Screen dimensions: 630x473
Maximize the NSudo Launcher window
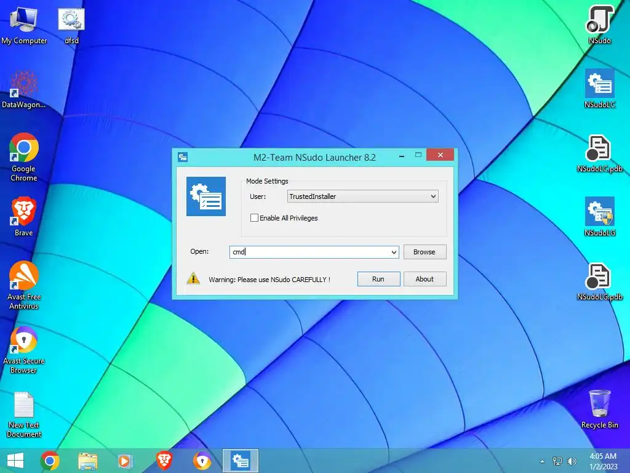[x=418, y=155]
